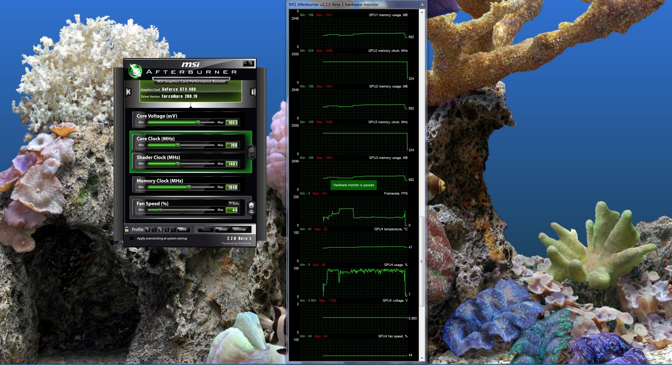Click the 'GPU3 memory usage, MB' label
Screen dimensions: 672x365
(388, 158)
